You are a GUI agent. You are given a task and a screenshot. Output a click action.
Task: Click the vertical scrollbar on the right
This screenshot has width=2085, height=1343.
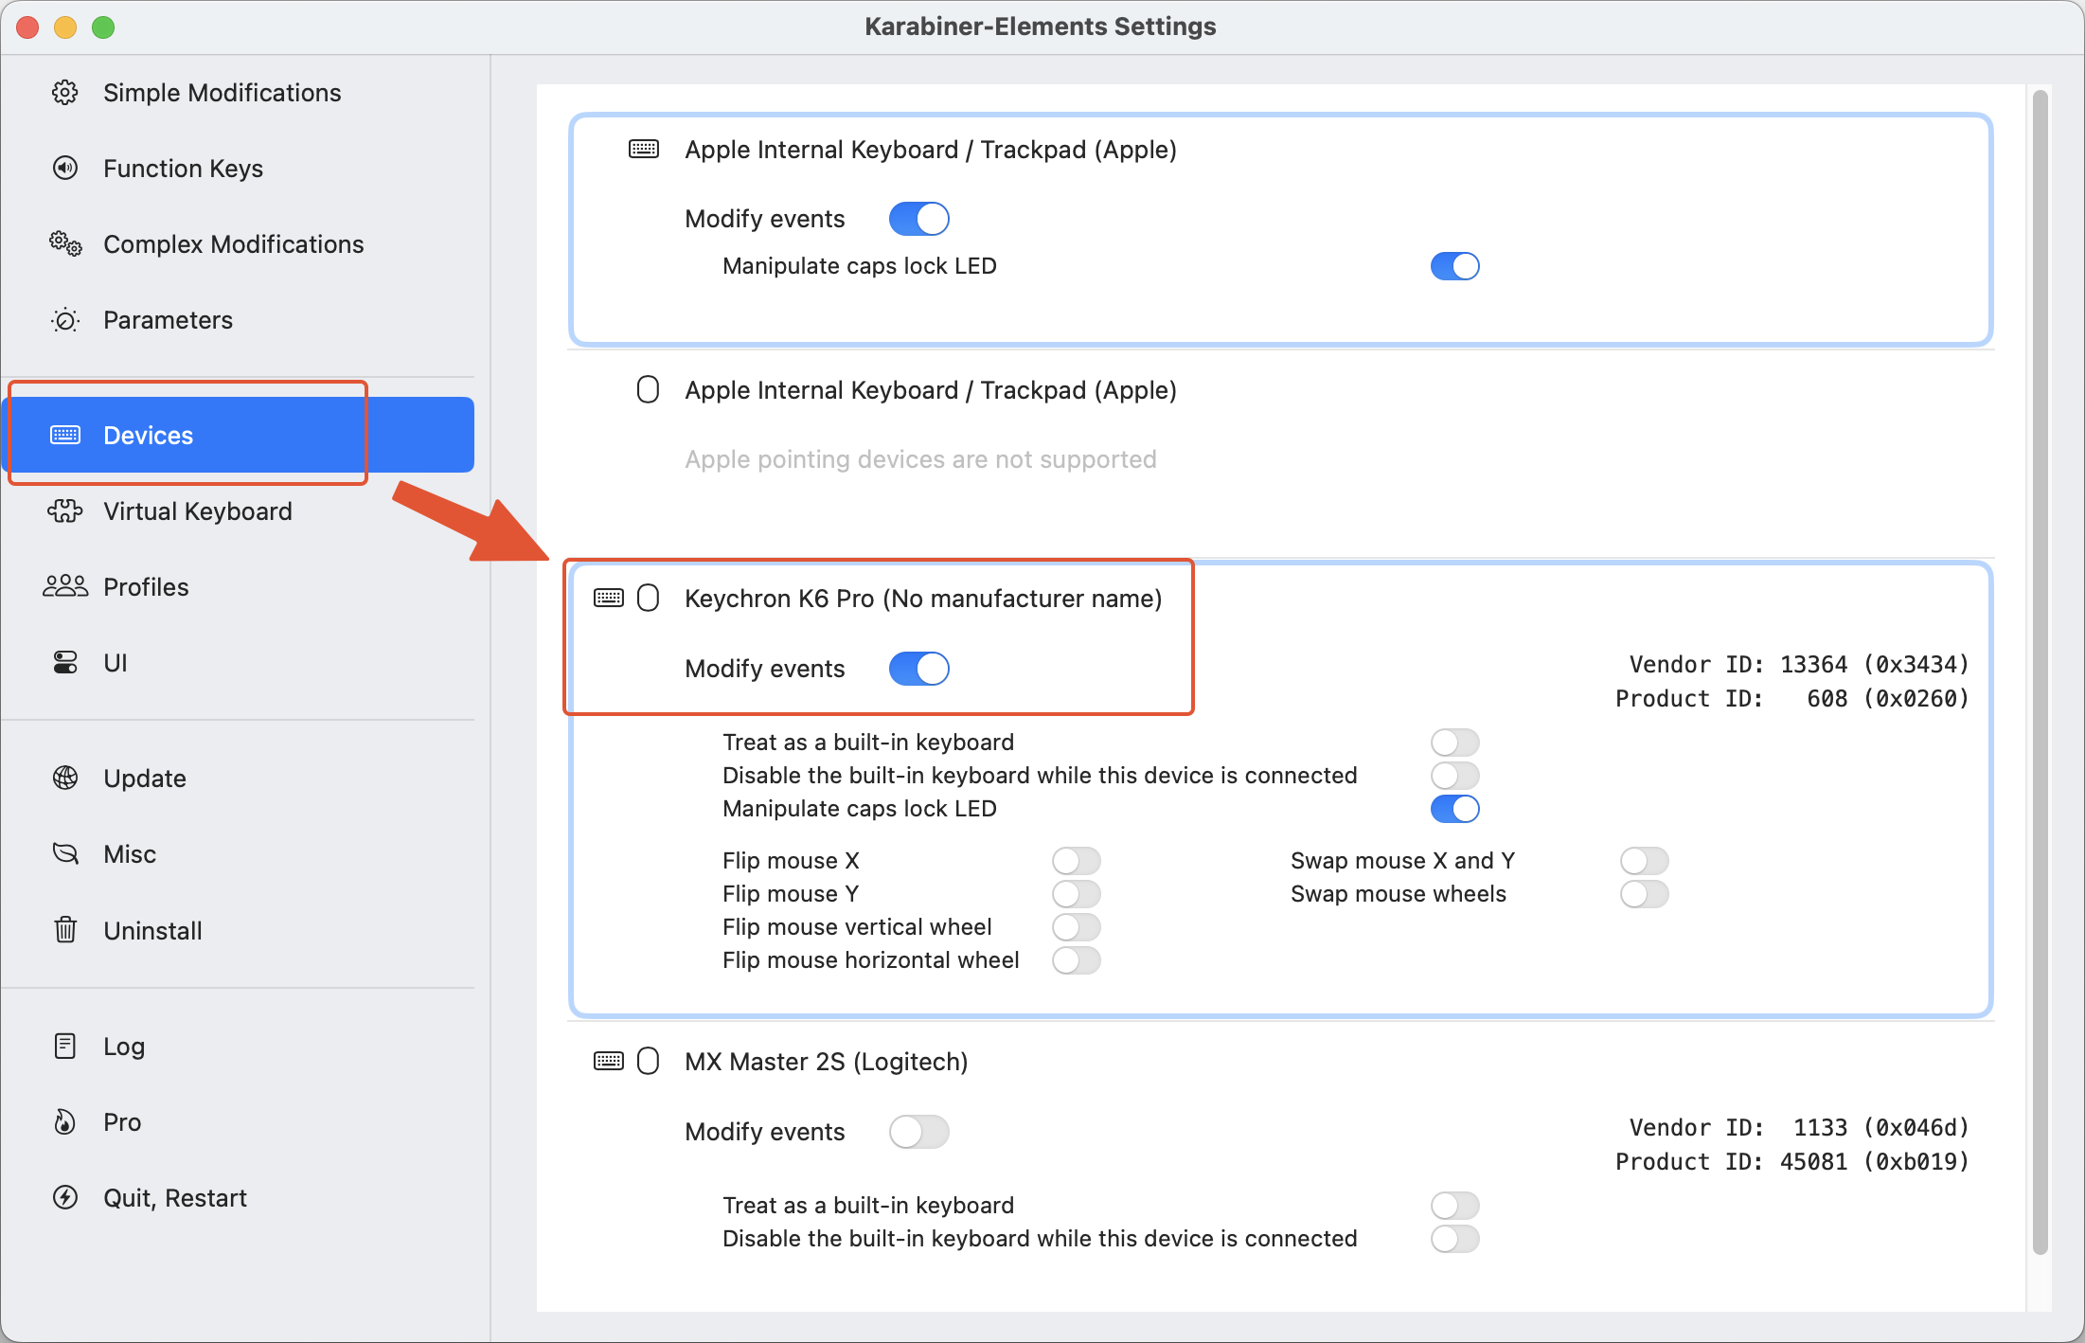2040,663
